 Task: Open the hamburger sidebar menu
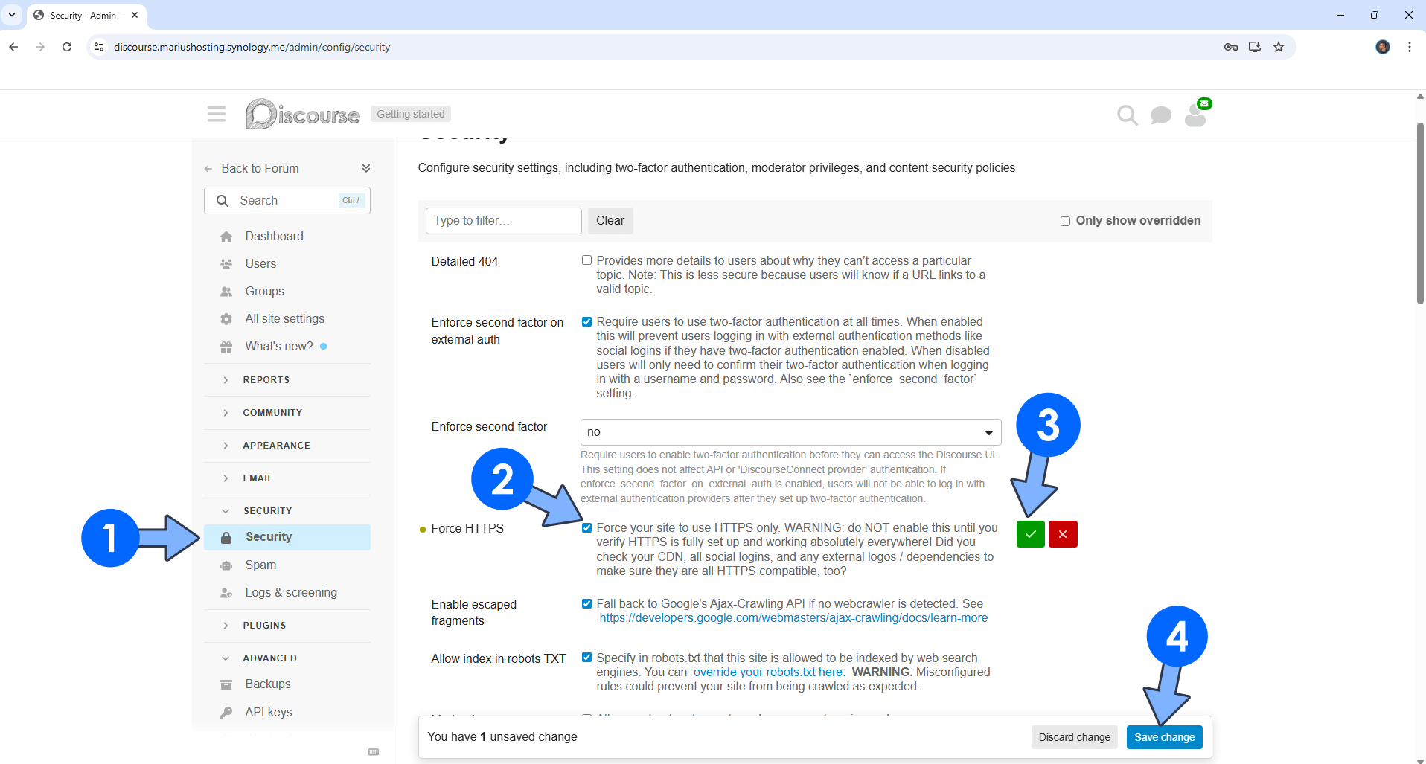tap(217, 114)
